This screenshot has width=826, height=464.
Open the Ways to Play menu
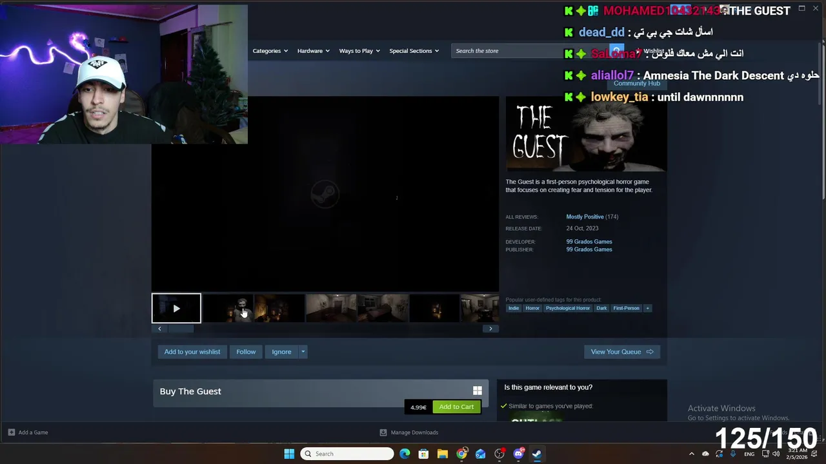359,51
